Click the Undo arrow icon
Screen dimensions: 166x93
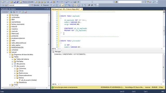click(x=58, y=2)
